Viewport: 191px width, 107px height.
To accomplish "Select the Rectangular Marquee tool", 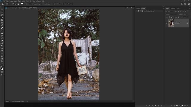I will point(2,12).
